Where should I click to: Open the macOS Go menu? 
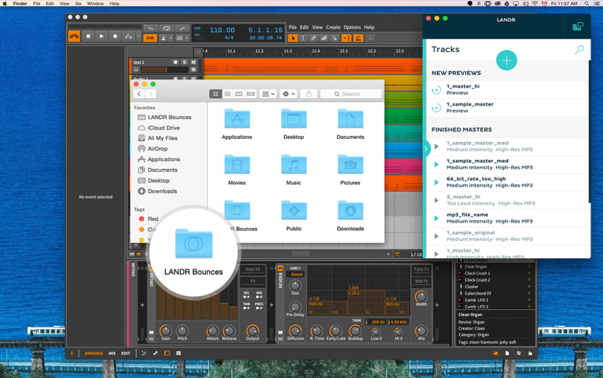pos(78,4)
